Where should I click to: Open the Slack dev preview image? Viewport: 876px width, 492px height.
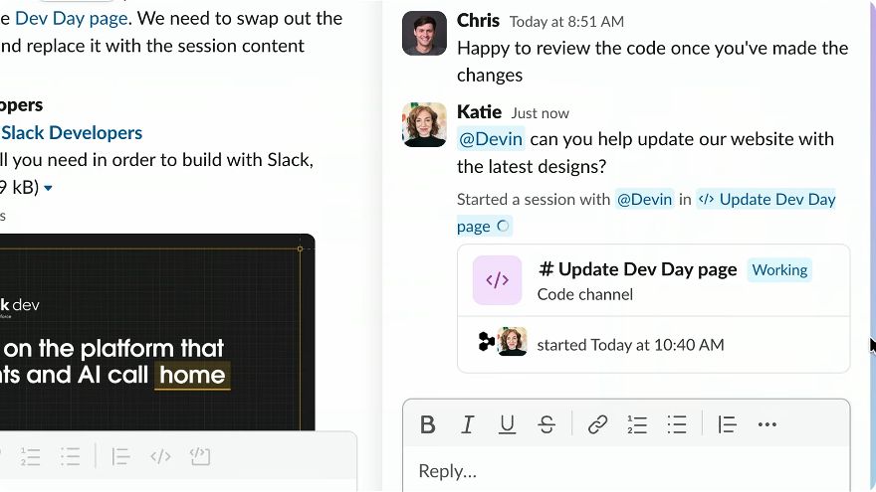point(157,332)
